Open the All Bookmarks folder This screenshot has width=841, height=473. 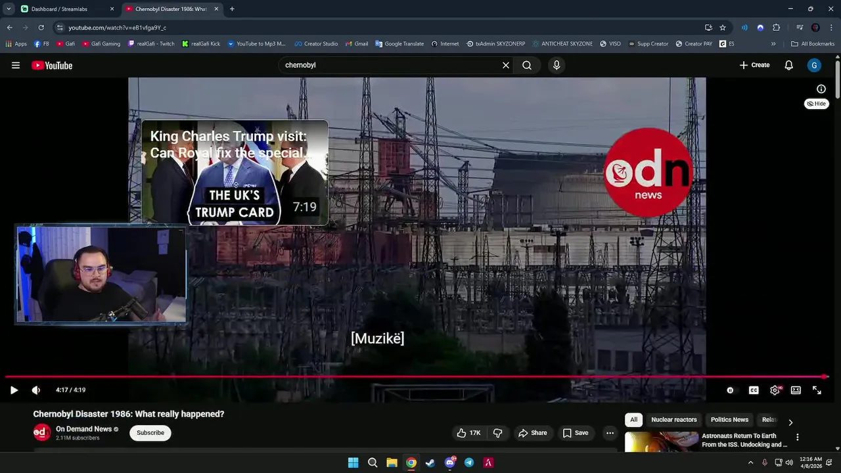tap(813, 44)
